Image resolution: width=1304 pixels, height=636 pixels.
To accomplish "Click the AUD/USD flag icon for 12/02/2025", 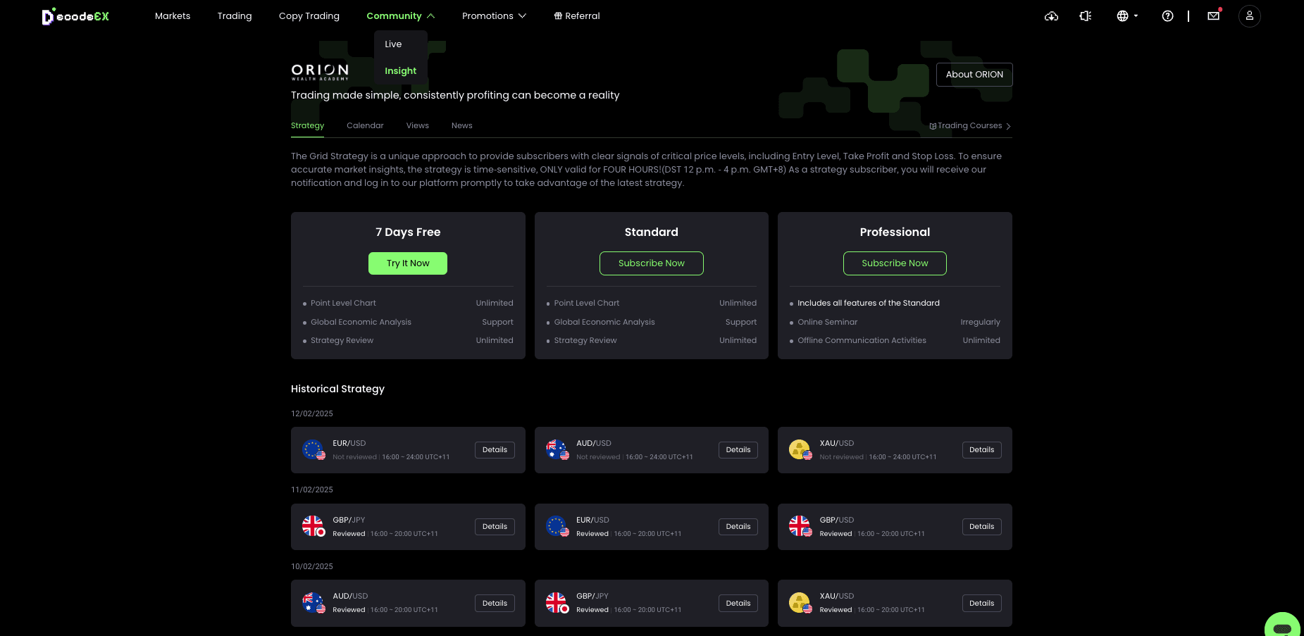I will click(x=557, y=449).
